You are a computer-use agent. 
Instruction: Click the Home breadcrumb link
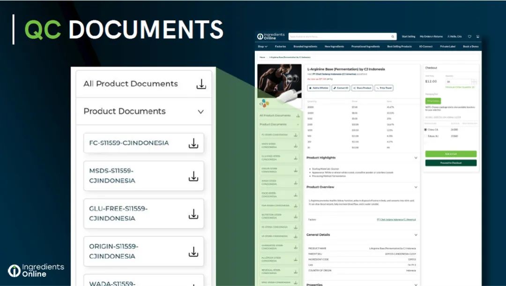pos(262,57)
